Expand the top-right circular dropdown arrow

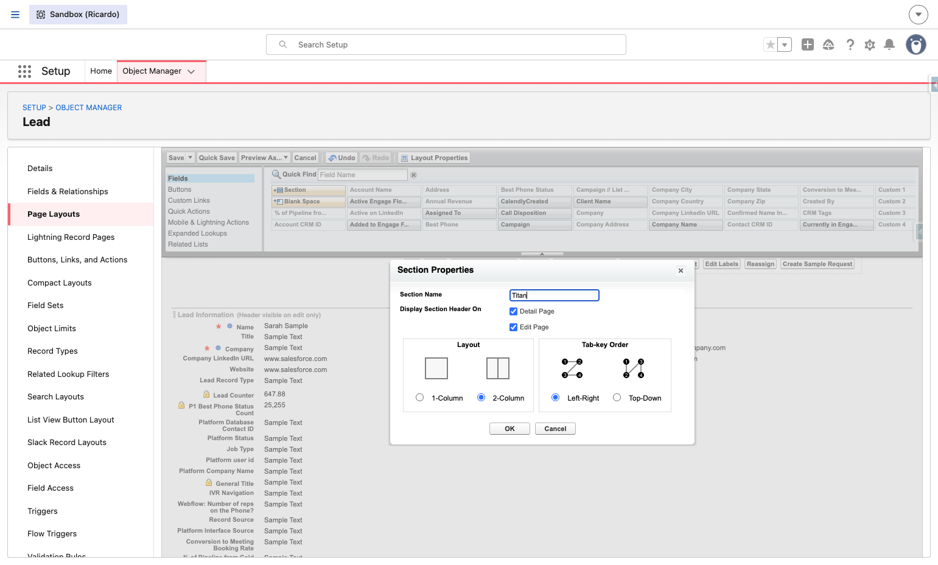pyautogui.click(x=919, y=15)
